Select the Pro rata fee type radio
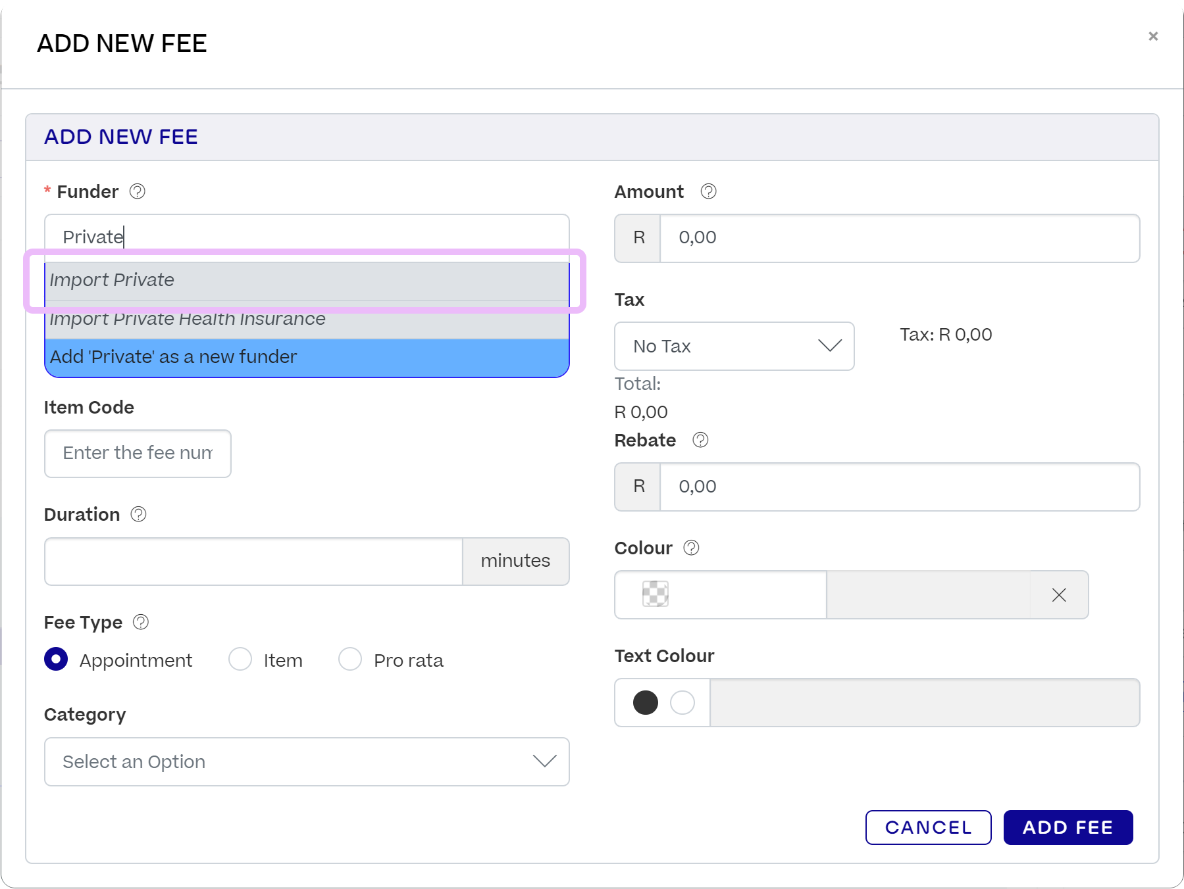 pos(350,659)
